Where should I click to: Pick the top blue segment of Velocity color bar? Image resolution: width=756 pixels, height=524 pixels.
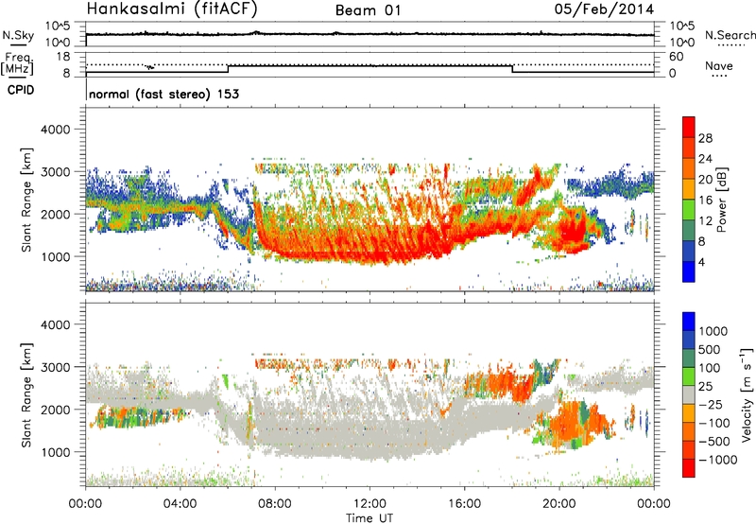689,322
